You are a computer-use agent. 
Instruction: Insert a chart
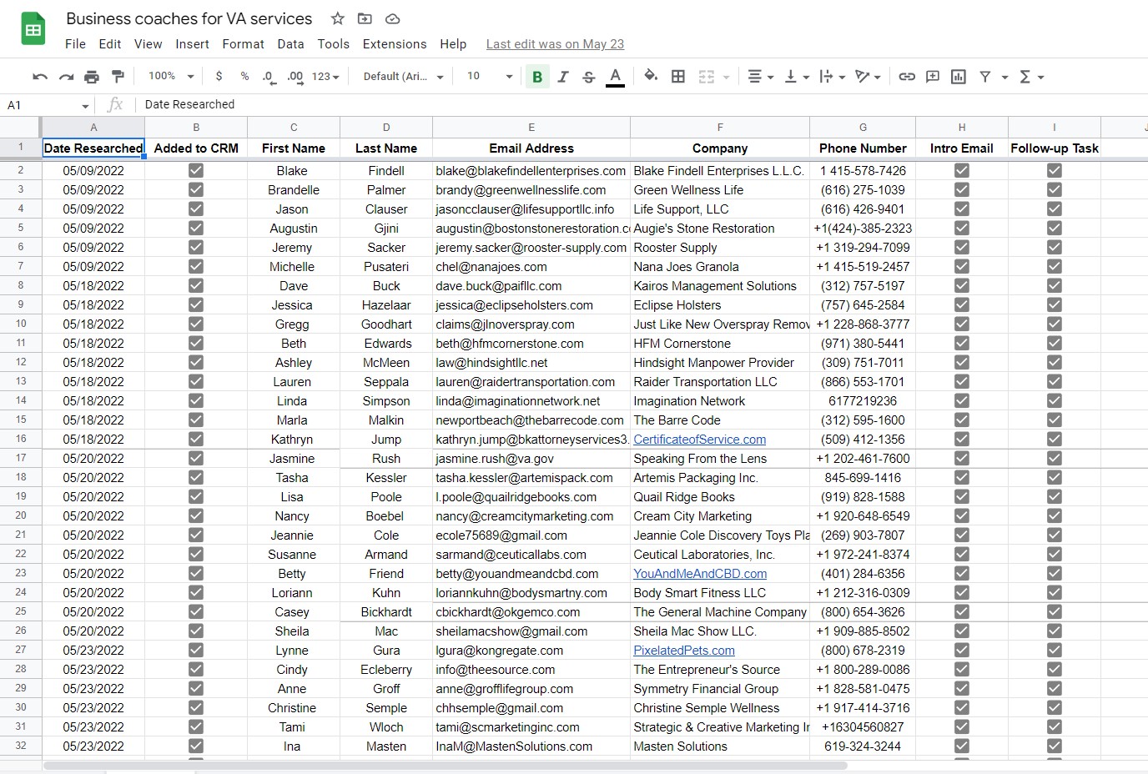pyautogui.click(x=959, y=77)
